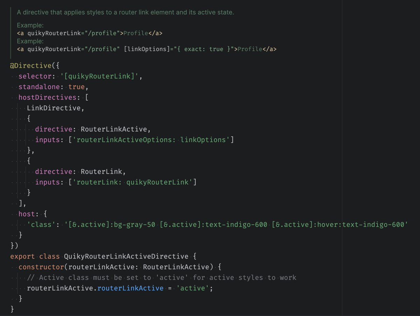Click the first Example label in docs
The image size is (420, 316).
click(x=30, y=26)
